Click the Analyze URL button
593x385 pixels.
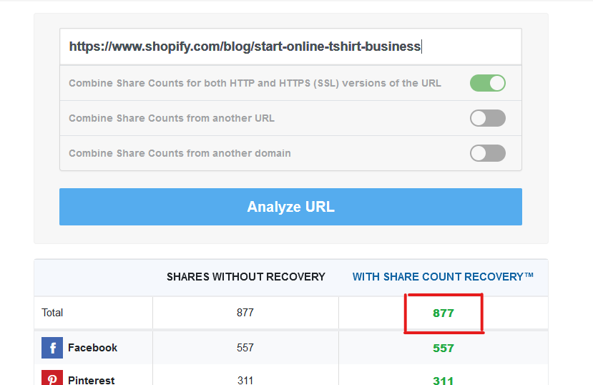pos(290,207)
